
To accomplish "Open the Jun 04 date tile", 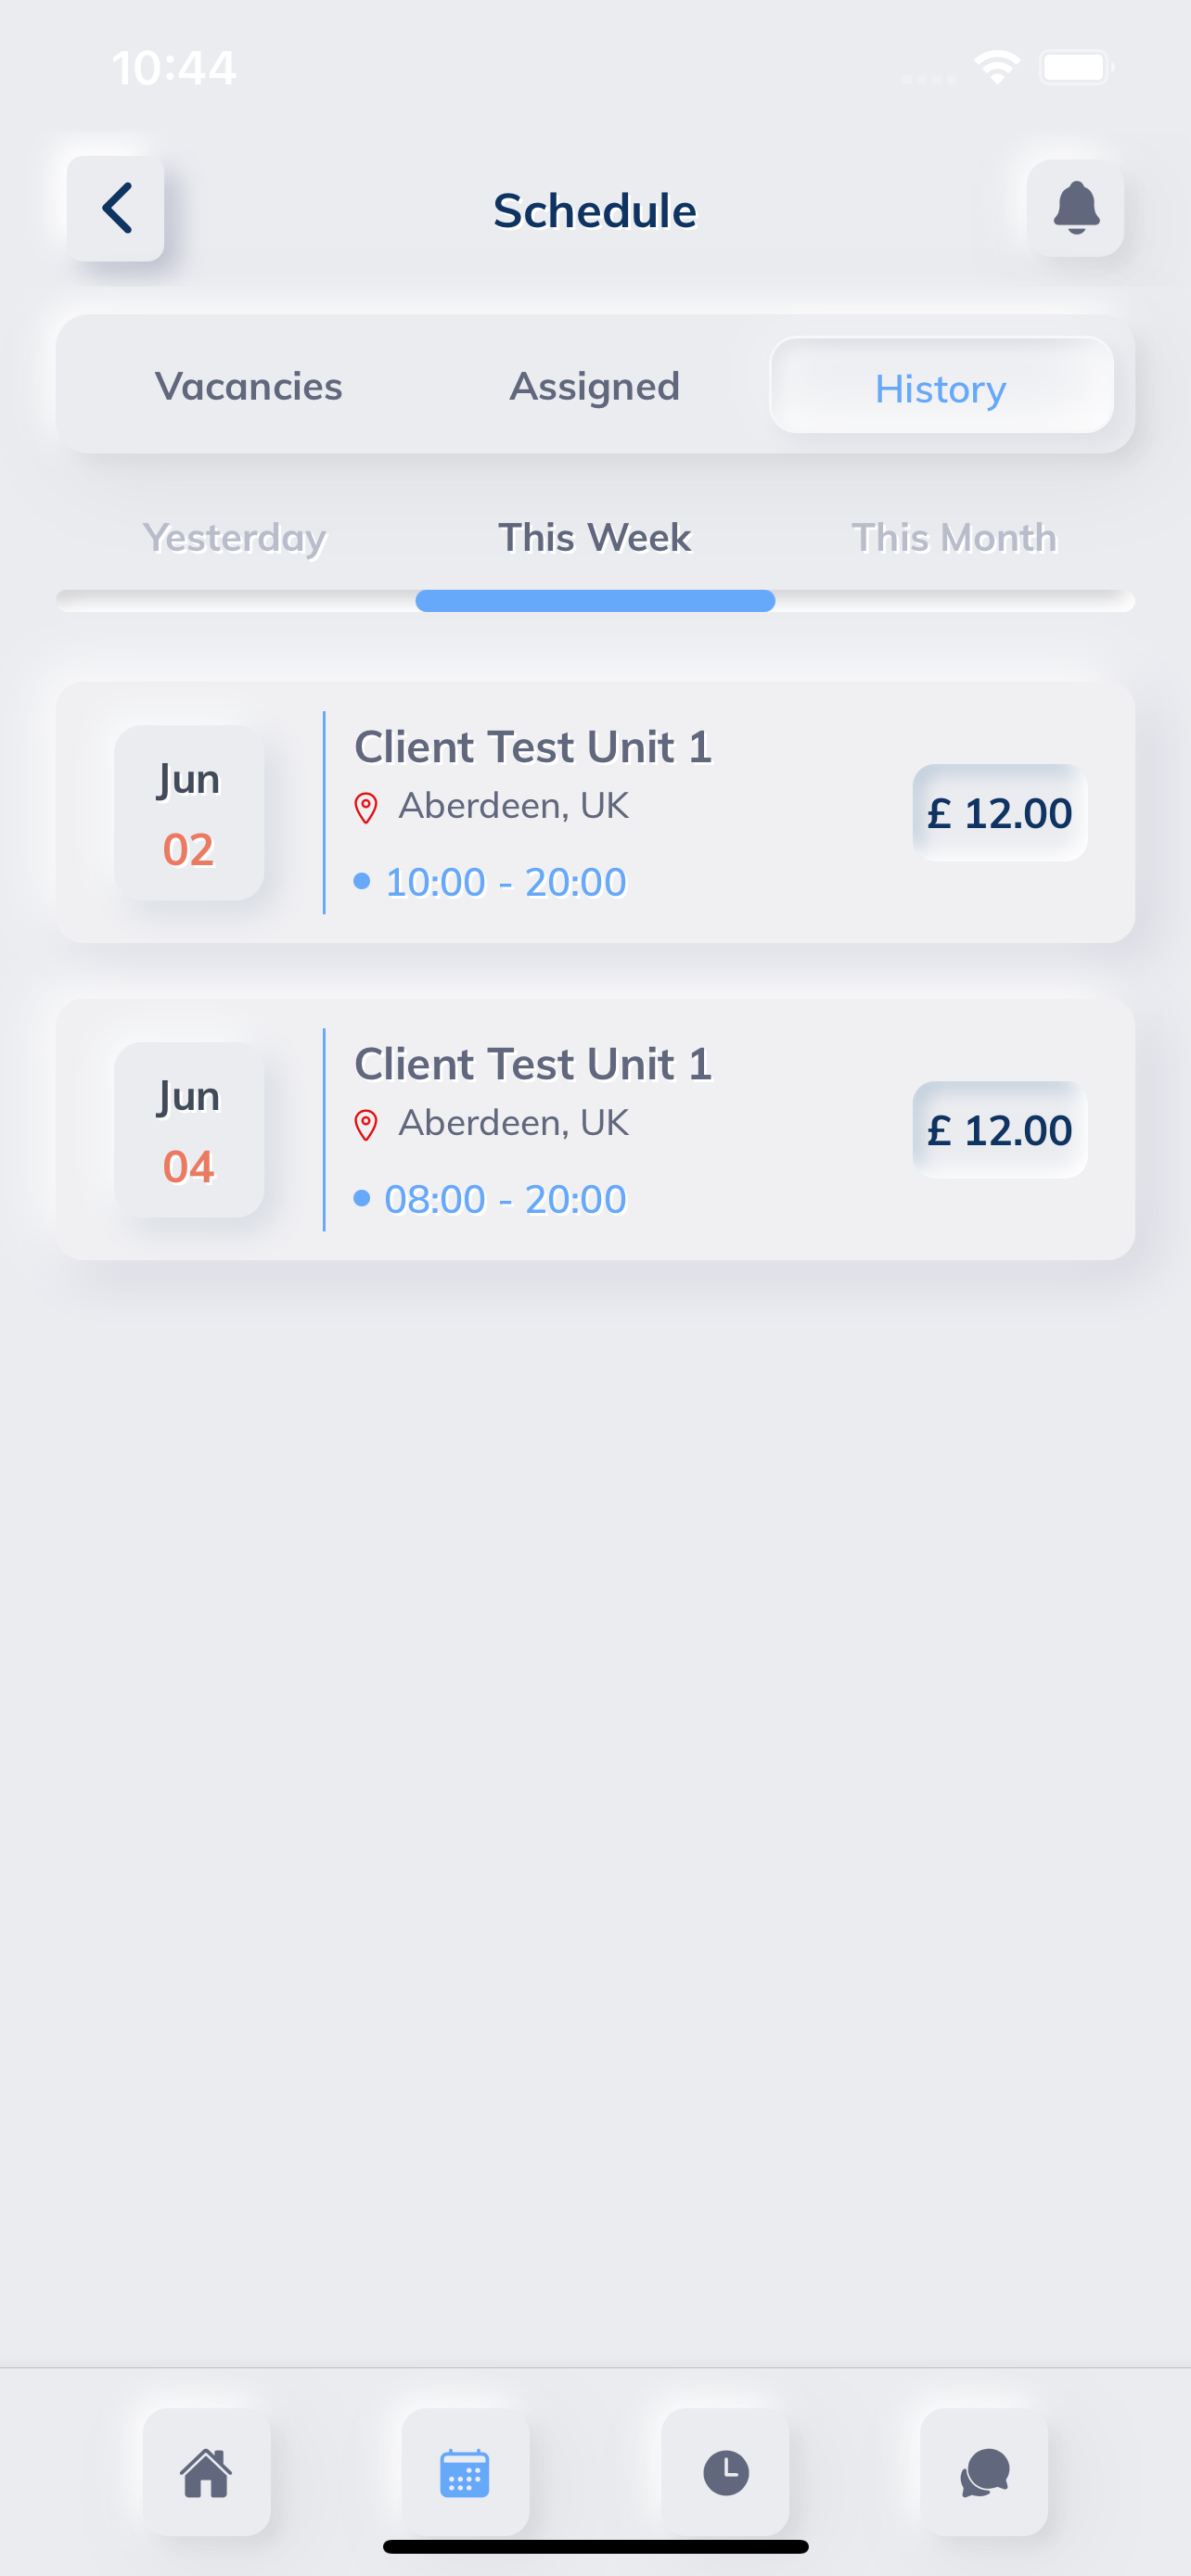I will click(189, 1129).
